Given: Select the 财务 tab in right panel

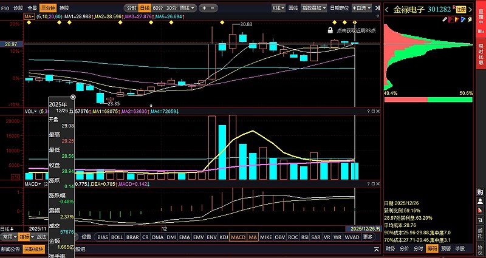Looking at the screenshot, I should point(390,248).
